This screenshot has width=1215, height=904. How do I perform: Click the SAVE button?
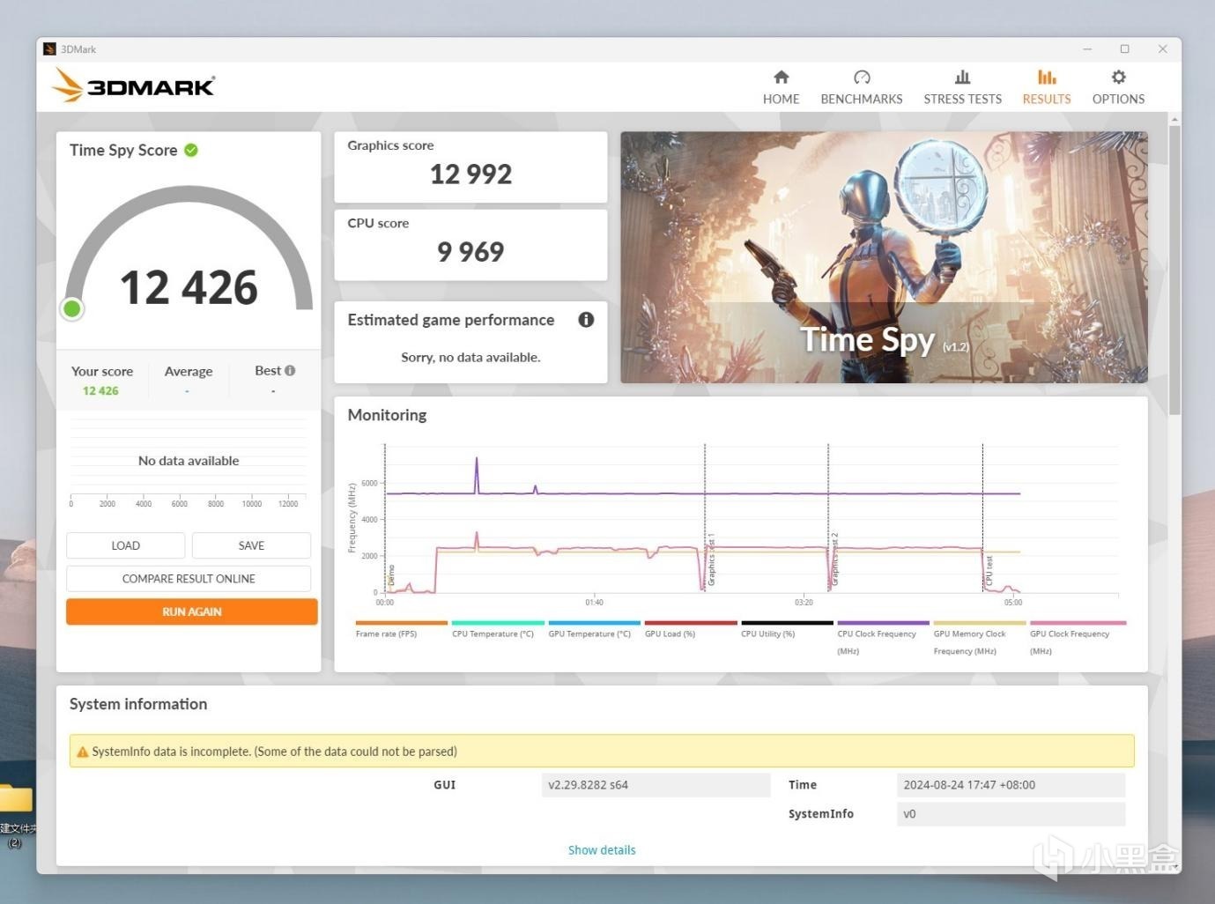point(251,545)
